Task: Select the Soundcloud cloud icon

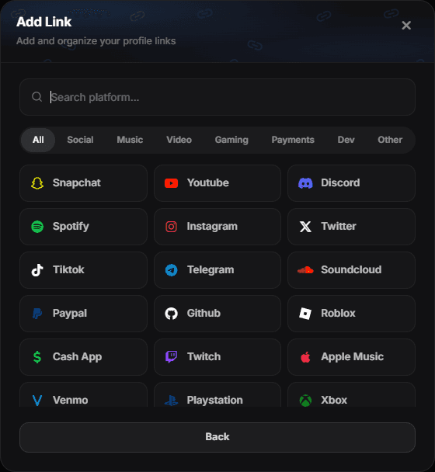Action: [x=305, y=270]
